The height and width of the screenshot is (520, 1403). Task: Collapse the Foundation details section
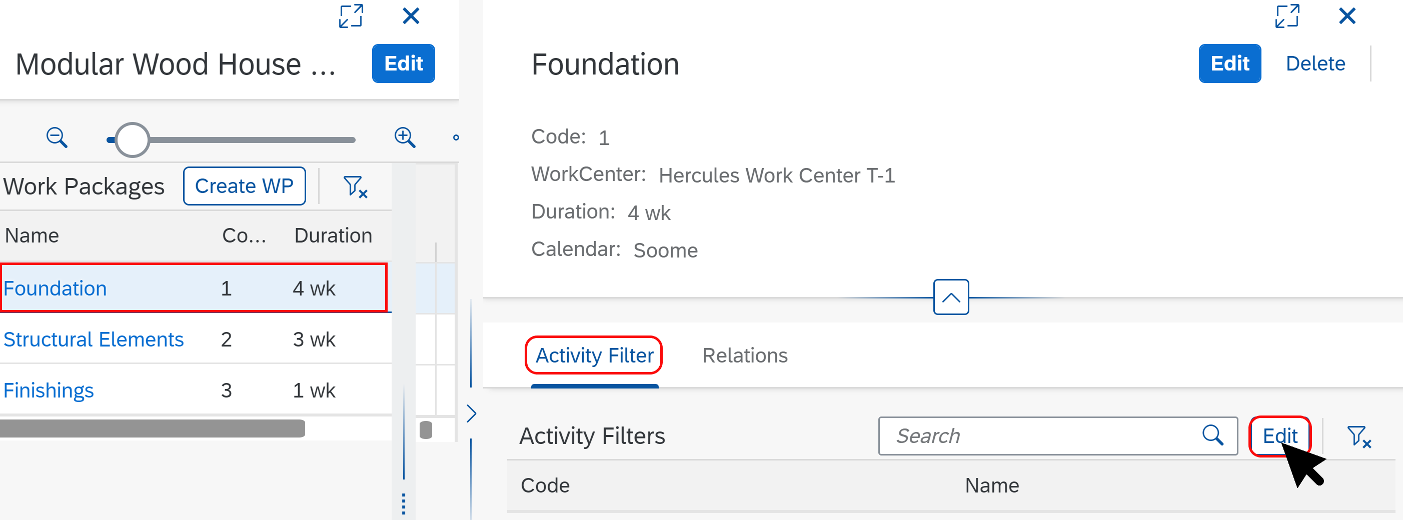(x=950, y=297)
